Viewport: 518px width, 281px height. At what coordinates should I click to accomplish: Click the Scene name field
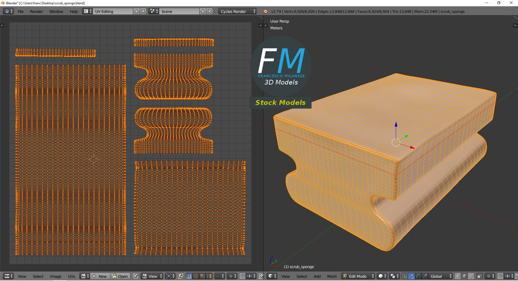click(x=179, y=11)
